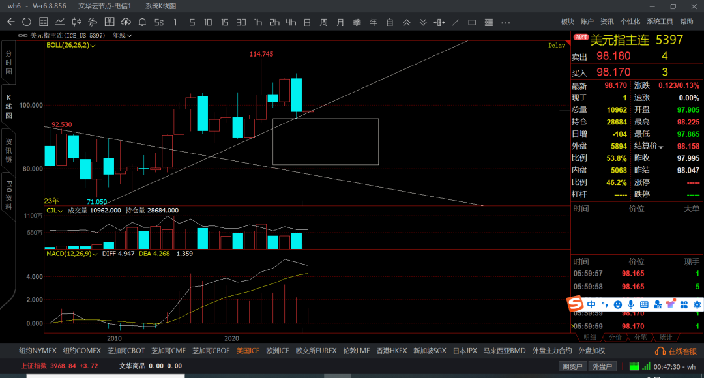The height and width of the screenshot is (378, 704).
Task: Select the rectangle drawing tool
Action: tap(472, 22)
